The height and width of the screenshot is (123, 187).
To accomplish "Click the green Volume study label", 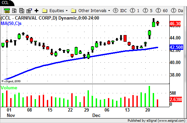I will click(x=9, y=88).
